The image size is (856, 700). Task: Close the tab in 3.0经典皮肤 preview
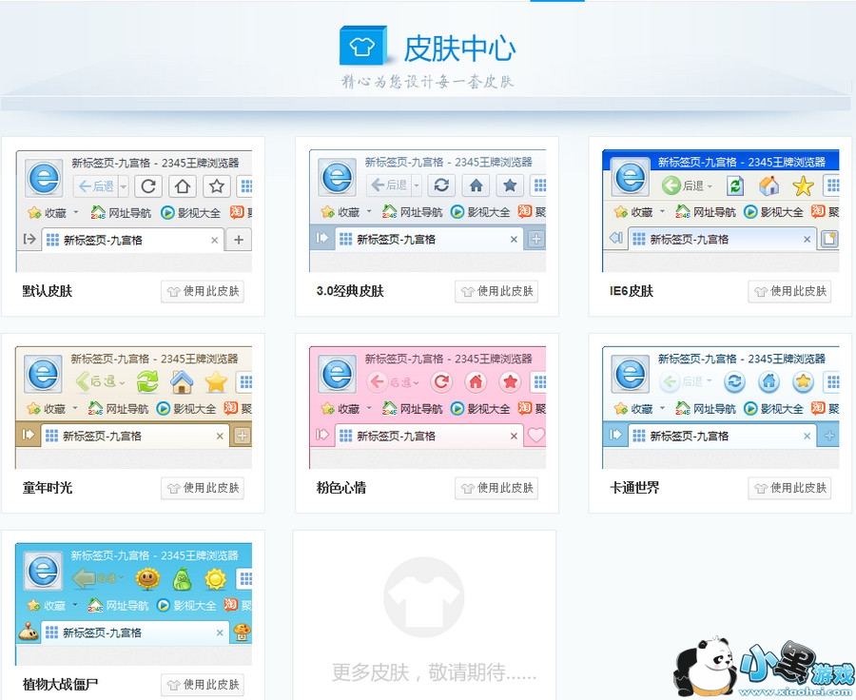click(x=514, y=239)
